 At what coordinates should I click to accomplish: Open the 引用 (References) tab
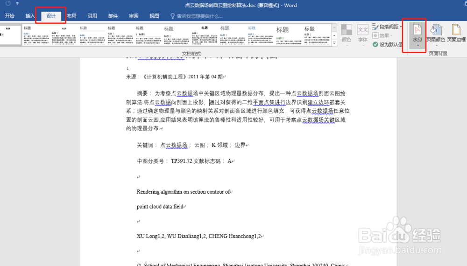[92, 16]
